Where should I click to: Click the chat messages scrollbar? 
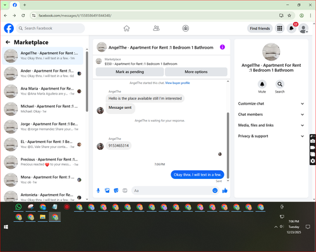tap(228, 146)
